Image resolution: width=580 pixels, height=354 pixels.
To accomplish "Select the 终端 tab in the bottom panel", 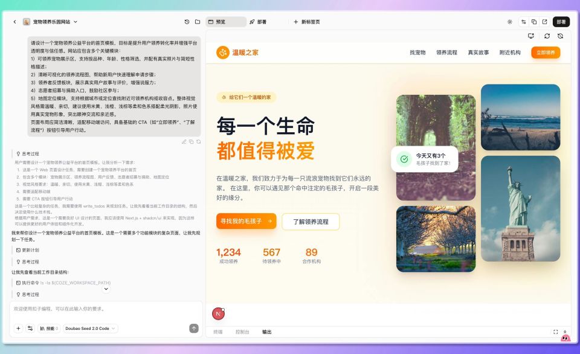I will pyautogui.click(x=217, y=332).
